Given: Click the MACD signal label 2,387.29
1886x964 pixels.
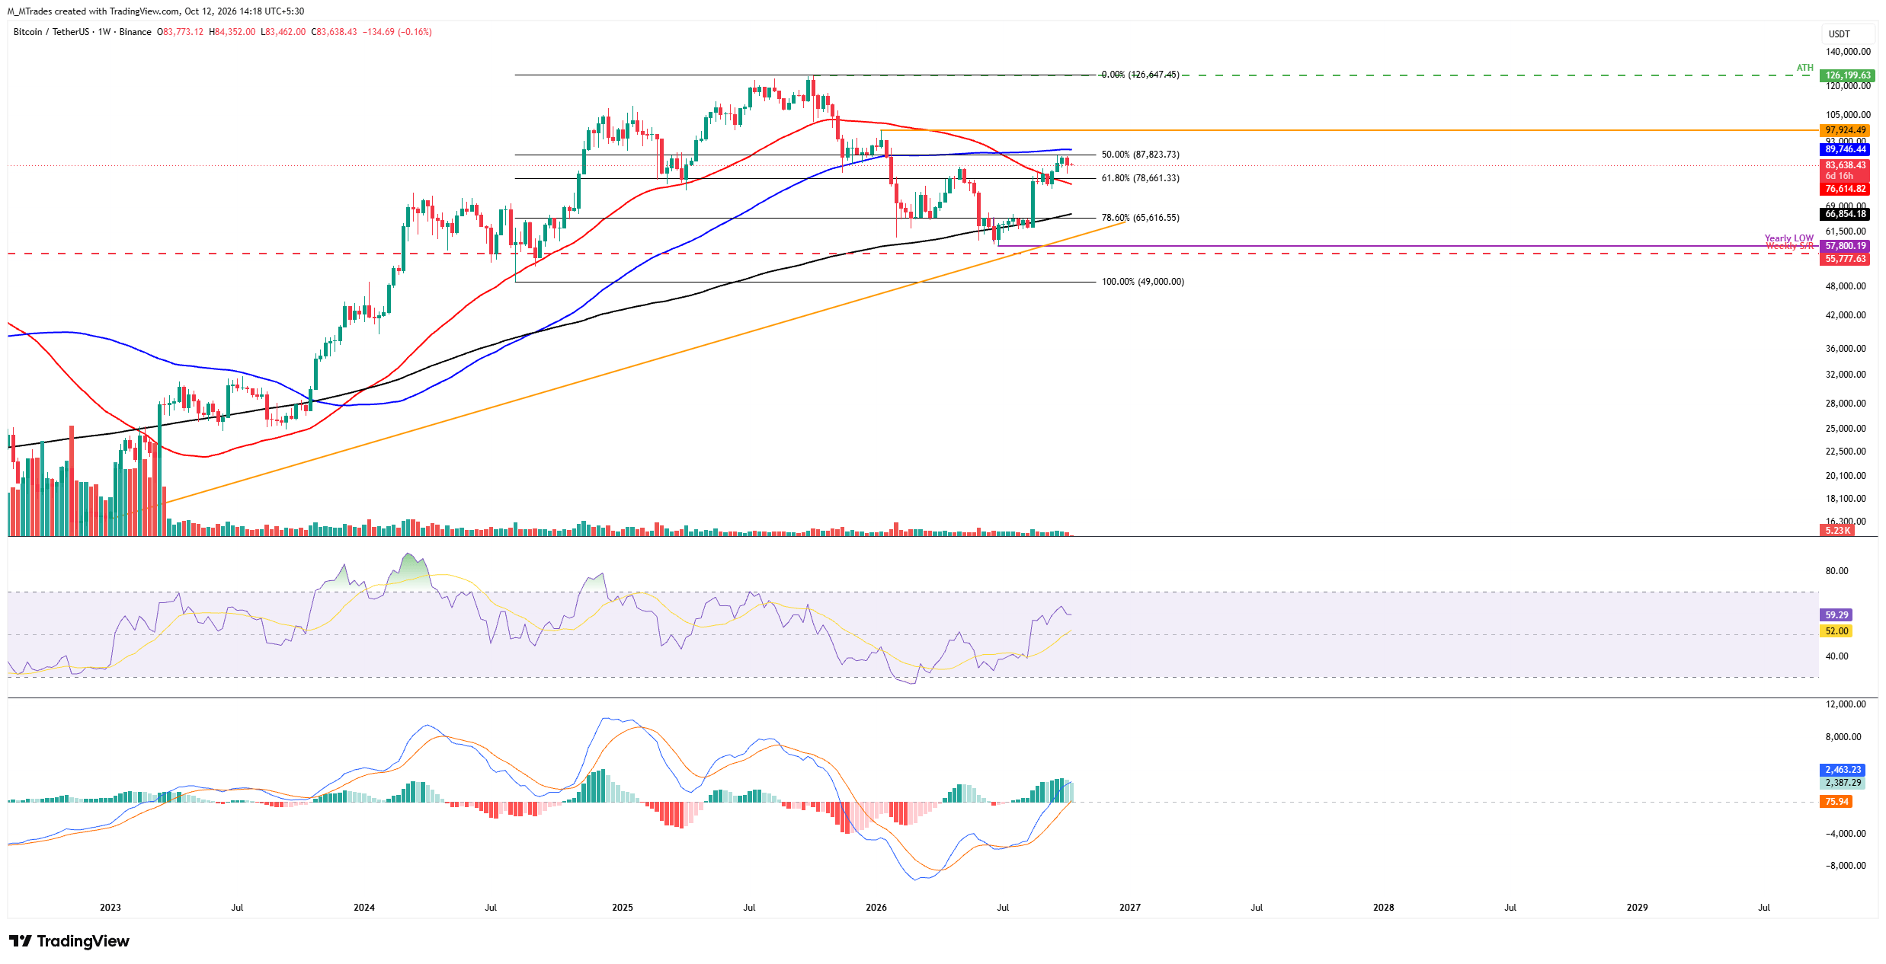Looking at the screenshot, I should pos(1842,782).
